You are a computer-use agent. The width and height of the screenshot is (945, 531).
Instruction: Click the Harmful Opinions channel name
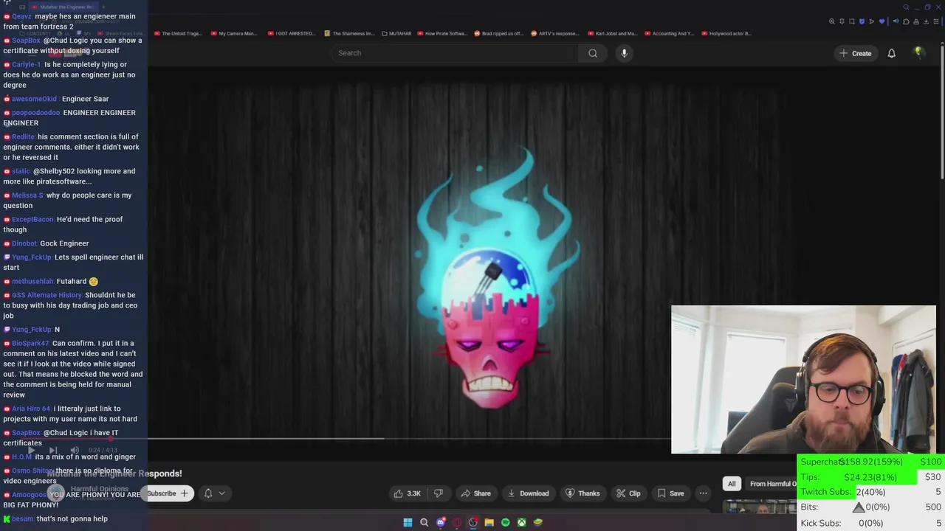(99, 489)
